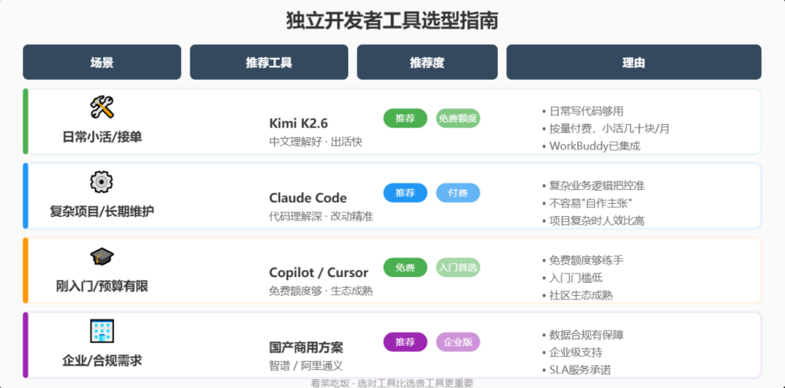
Task: Click the 企业/合规需求 scenario label
Action: coord(102,360)
